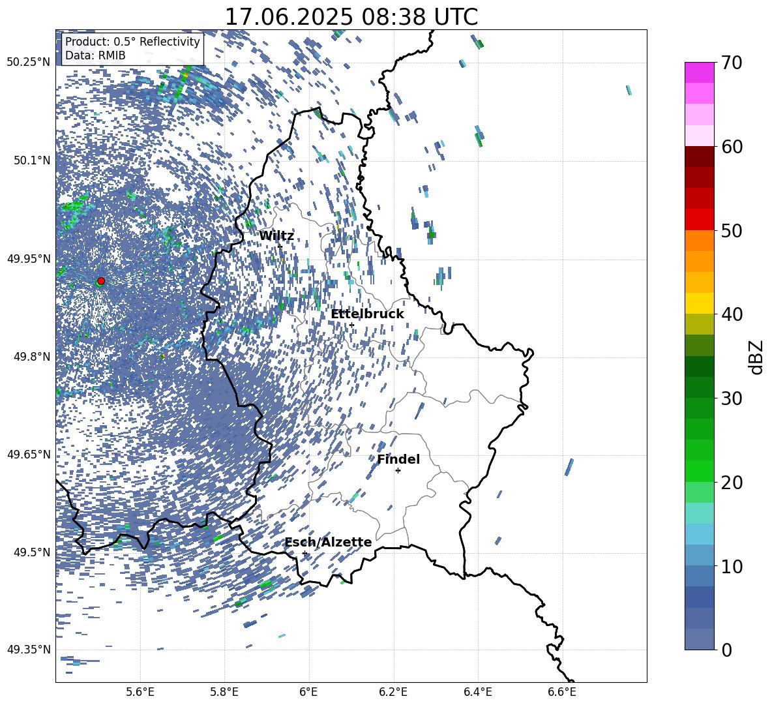Click the Esch/Alzette station cross marker
This screenshot has height=705, width=772.
(x=304, y=553)
